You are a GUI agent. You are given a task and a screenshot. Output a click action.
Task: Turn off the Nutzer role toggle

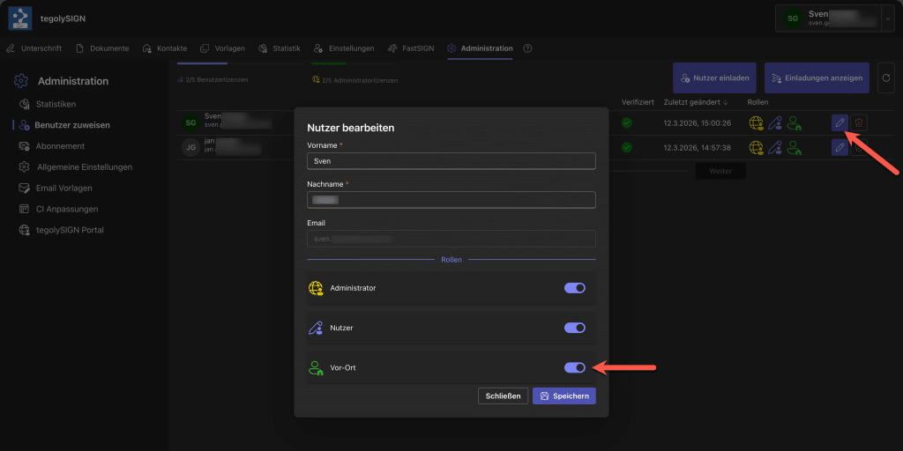point(574,328)
